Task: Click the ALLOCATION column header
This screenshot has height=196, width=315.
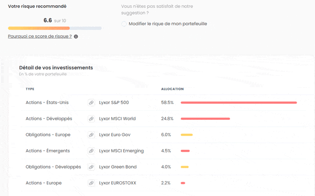Action: 172,89
